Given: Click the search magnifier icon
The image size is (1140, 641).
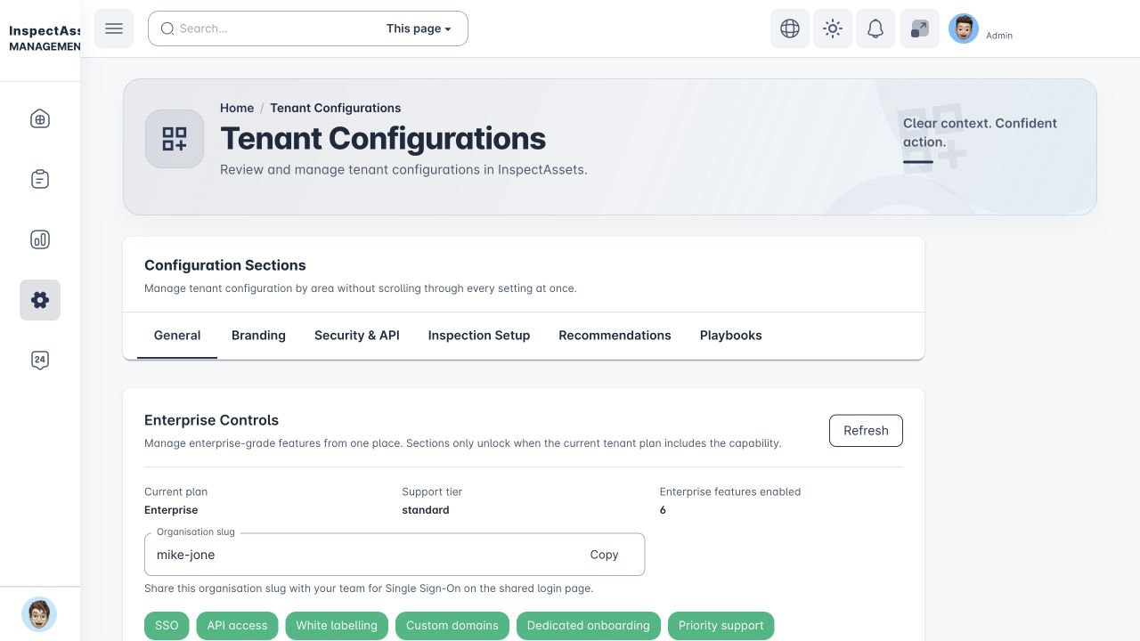Looking at the screenshot, I should coord(167,28).
